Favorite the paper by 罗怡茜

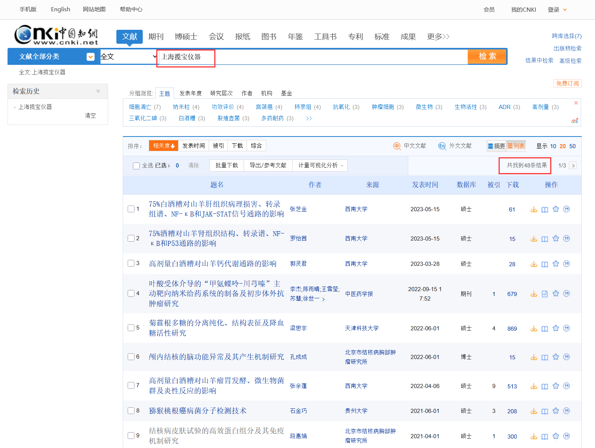555,238
